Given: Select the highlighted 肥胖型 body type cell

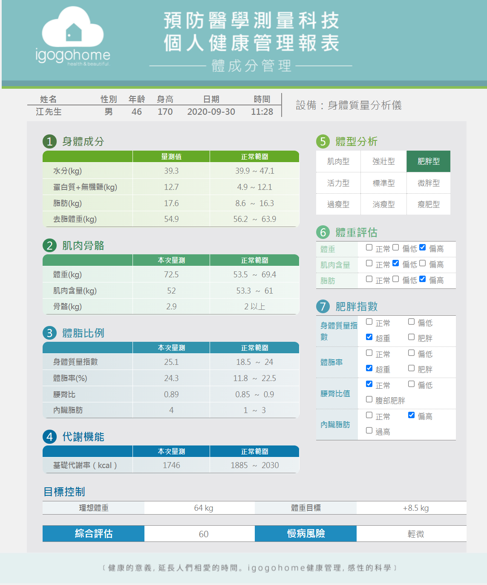Looking at the screenshot, I should pos(428,161).
